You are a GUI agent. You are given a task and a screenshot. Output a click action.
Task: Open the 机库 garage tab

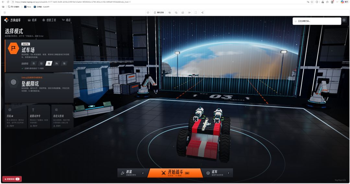coord(32,20)
